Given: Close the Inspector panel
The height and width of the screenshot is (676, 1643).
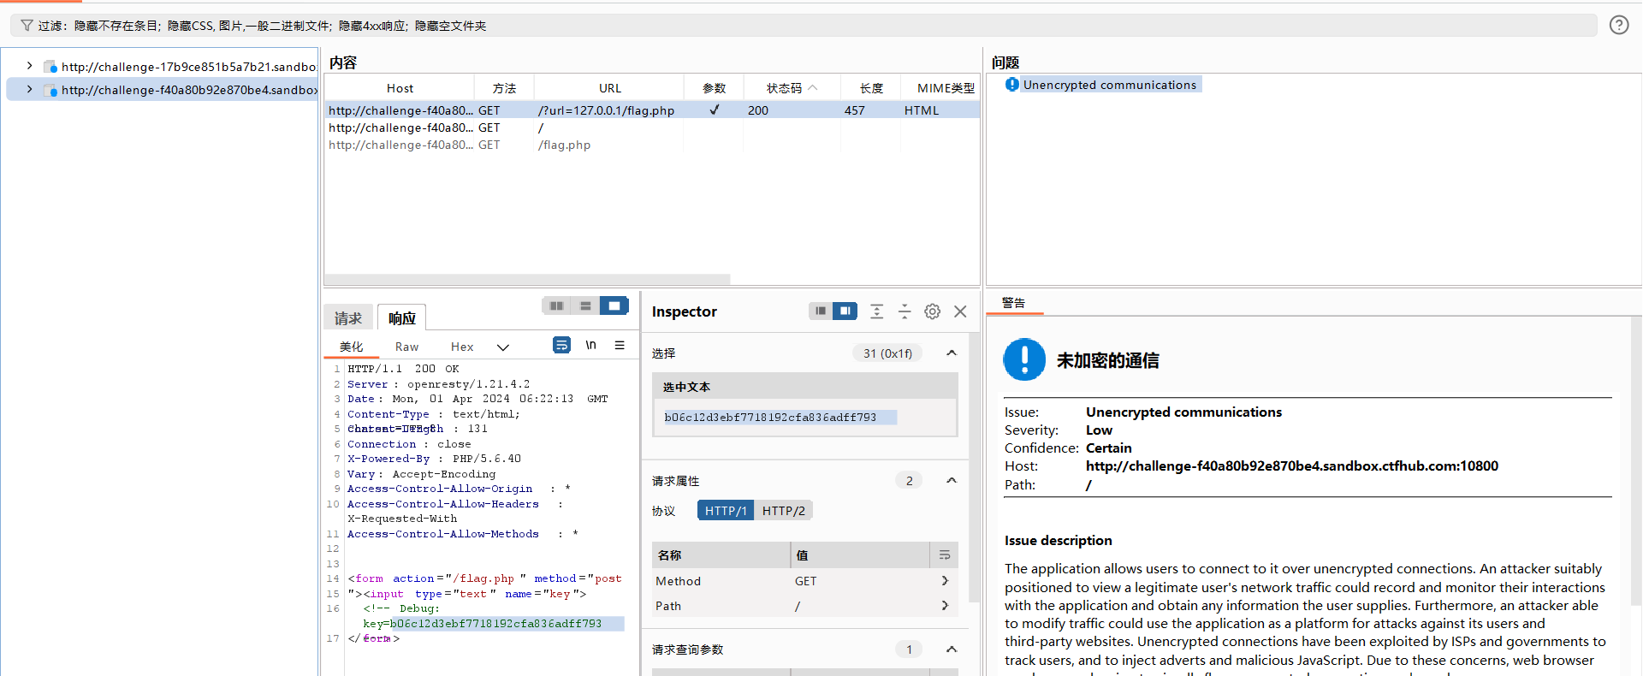Looking at the screenshot, I should [x=960, y=311].
